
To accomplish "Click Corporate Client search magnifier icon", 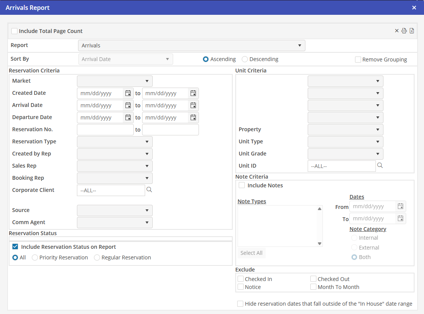I will point(149,190).
